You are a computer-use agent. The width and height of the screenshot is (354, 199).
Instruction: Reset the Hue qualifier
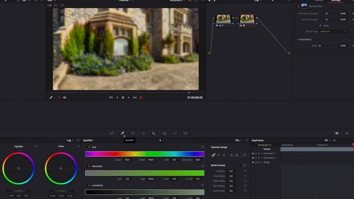pos(202,147)
